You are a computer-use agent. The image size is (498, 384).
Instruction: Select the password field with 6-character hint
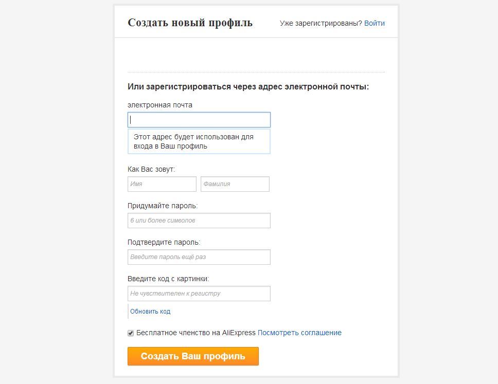tap(199, 221)
